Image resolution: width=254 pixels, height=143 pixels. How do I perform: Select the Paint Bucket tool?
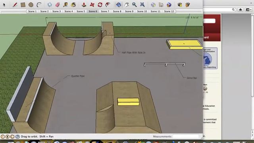[73, 5]
